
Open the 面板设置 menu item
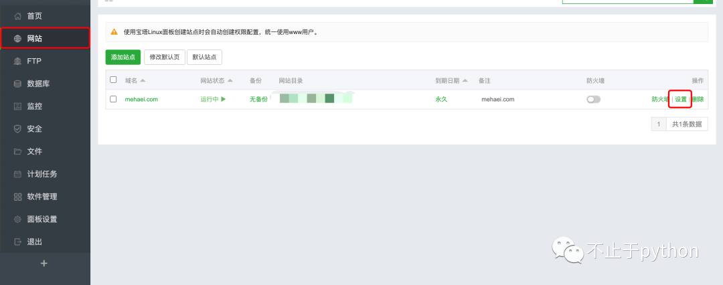(42, 219)
